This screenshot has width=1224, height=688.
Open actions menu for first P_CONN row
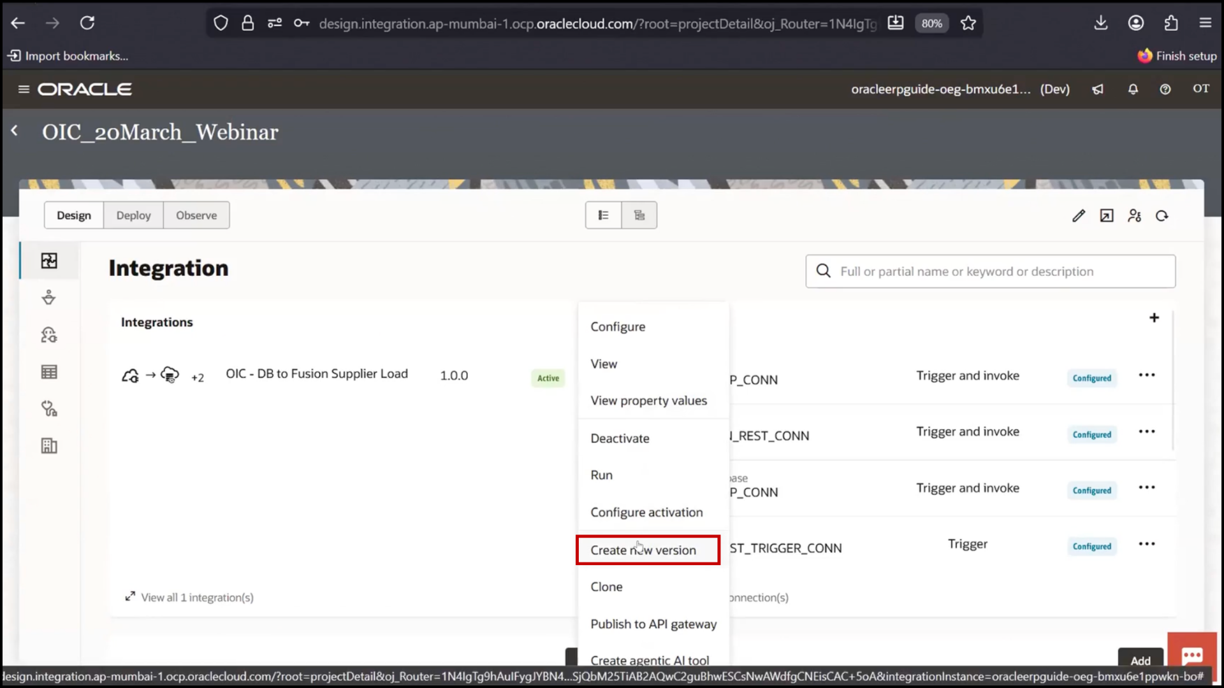click(x=1147, y=375)
